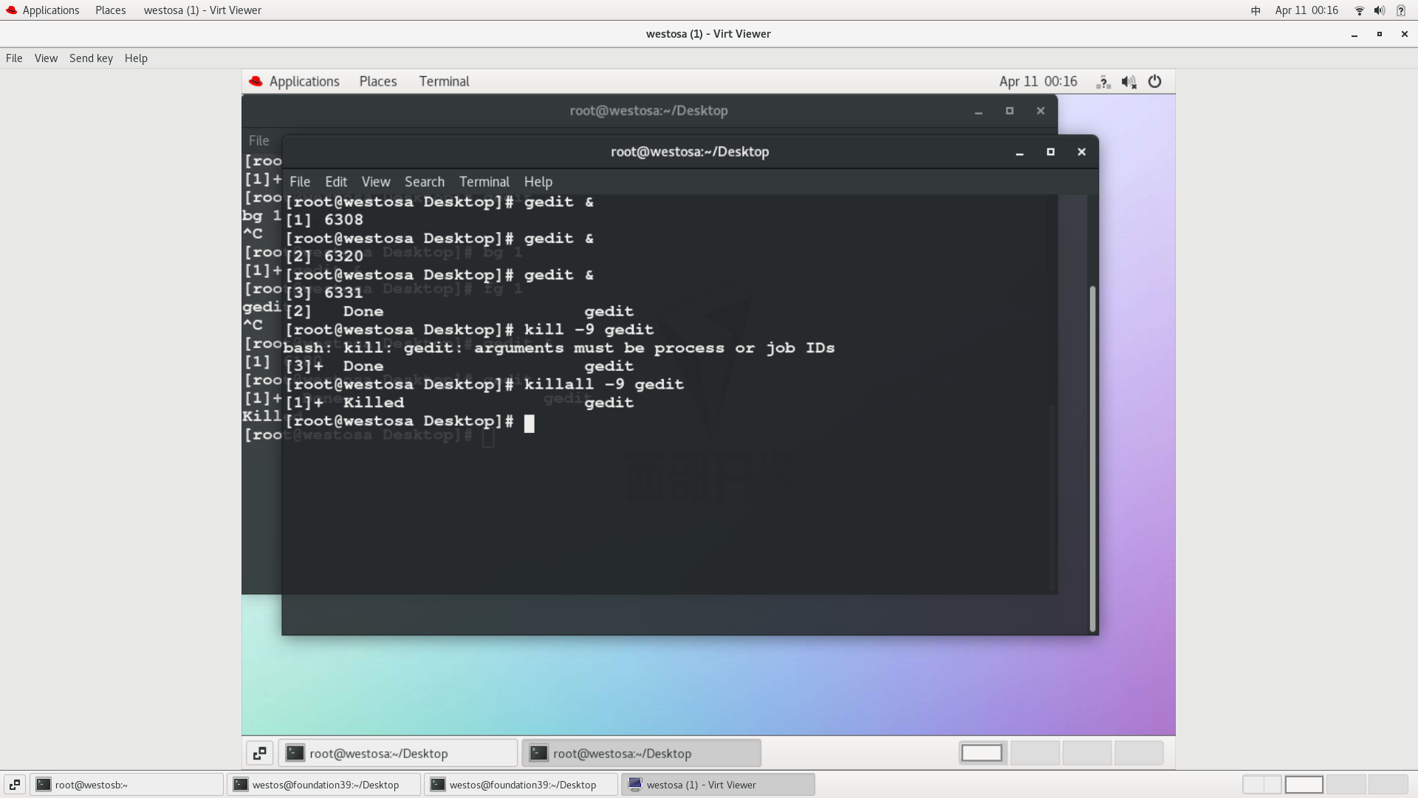Select the first guest workspace
This screenshot has width=1418, height=798.
pos(982,753)
